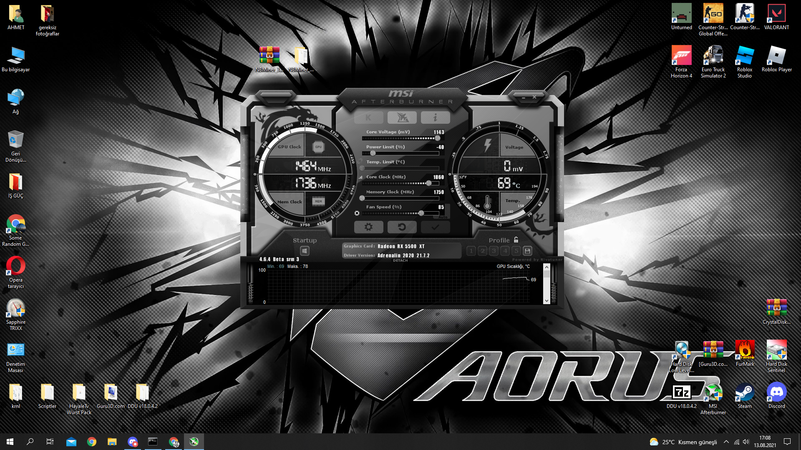801x450 pixels.
Task: Toggle the Profile lock
Action: (x=516, y=240)
